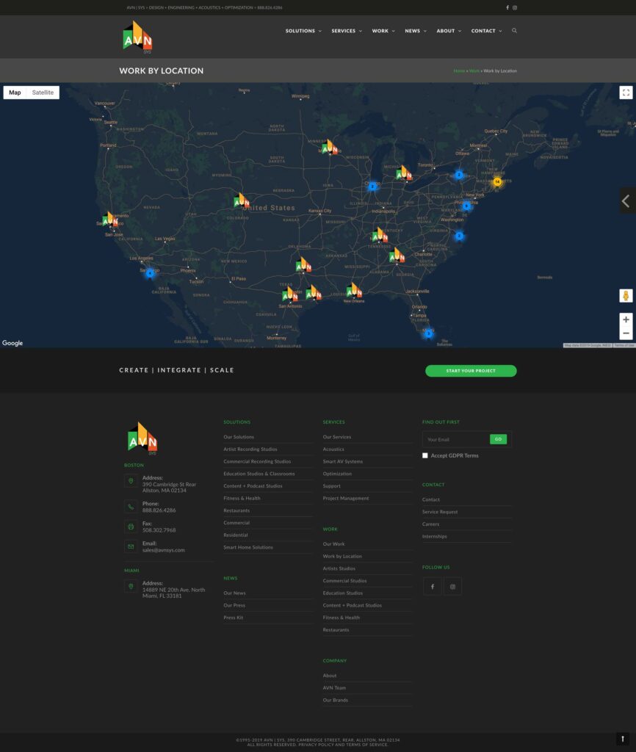Click the scroll-to-top arrow button

[623, 739]
